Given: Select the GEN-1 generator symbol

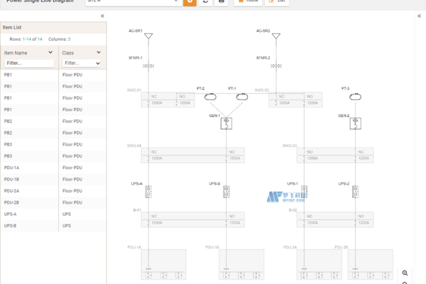Looking at the screenshot, I should click(x=226, y=123).
